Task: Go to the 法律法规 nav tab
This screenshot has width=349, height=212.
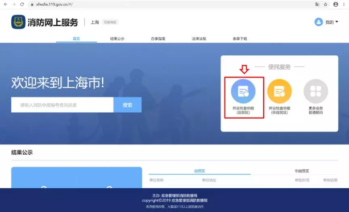Action: (199, 39)
